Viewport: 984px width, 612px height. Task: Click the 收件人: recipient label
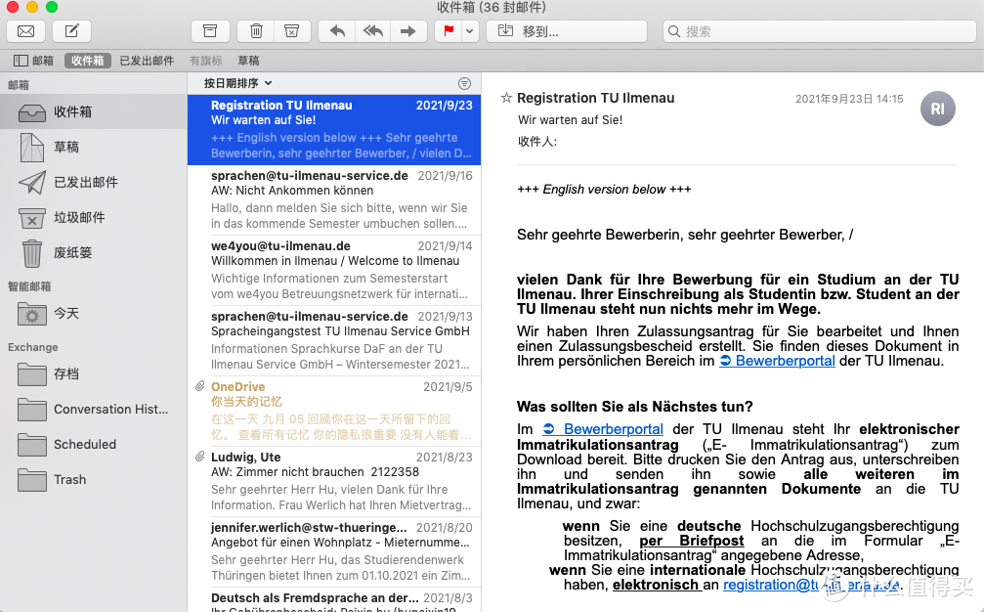tap(537, 142)
